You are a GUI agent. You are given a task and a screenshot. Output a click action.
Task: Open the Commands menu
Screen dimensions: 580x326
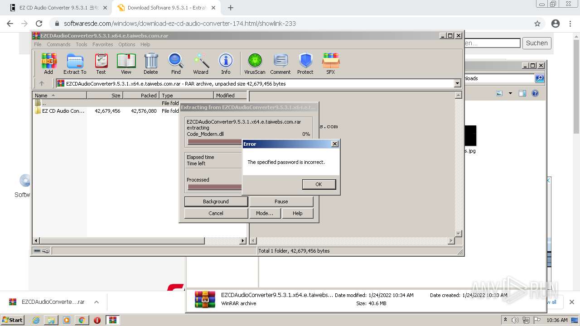(58, 44)
